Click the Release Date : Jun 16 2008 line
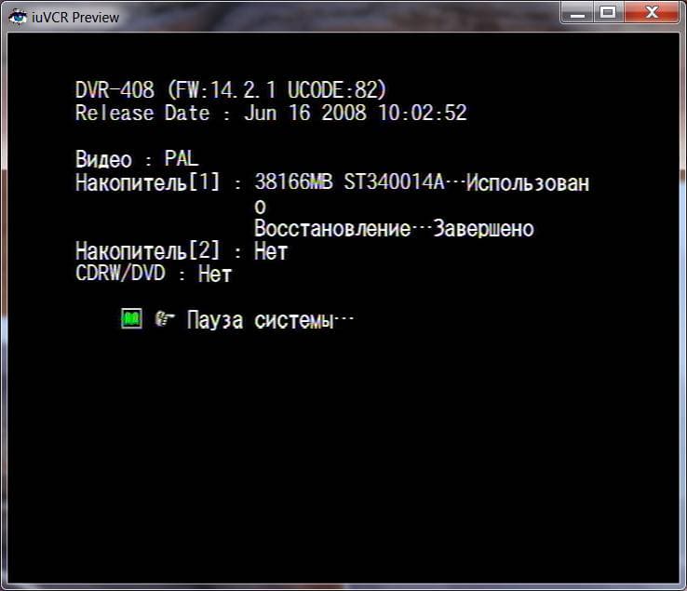Image resolution: width=687 pixels, height=591 pixels. [x=271, y=113]
